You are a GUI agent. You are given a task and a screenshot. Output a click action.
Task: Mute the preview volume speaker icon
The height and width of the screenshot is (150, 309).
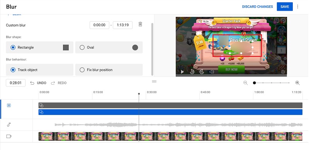[x=212, y=72]
